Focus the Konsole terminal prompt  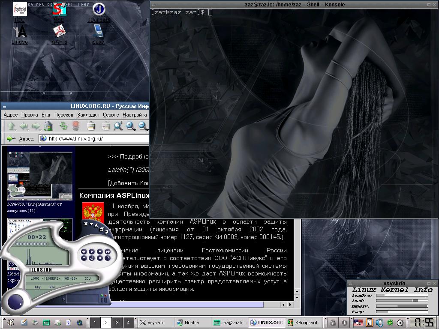coord(210,12)
